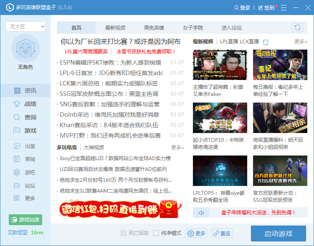
Task: Open the 无大区 server region dropdown
Action: click(25, 26)
